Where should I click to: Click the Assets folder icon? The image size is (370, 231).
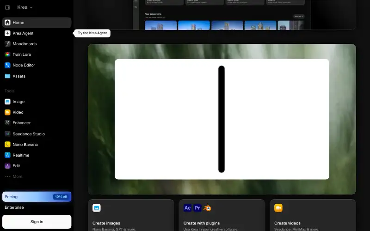7,76
